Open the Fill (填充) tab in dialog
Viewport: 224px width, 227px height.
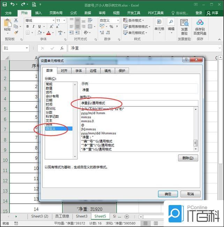tap(107, 71)
